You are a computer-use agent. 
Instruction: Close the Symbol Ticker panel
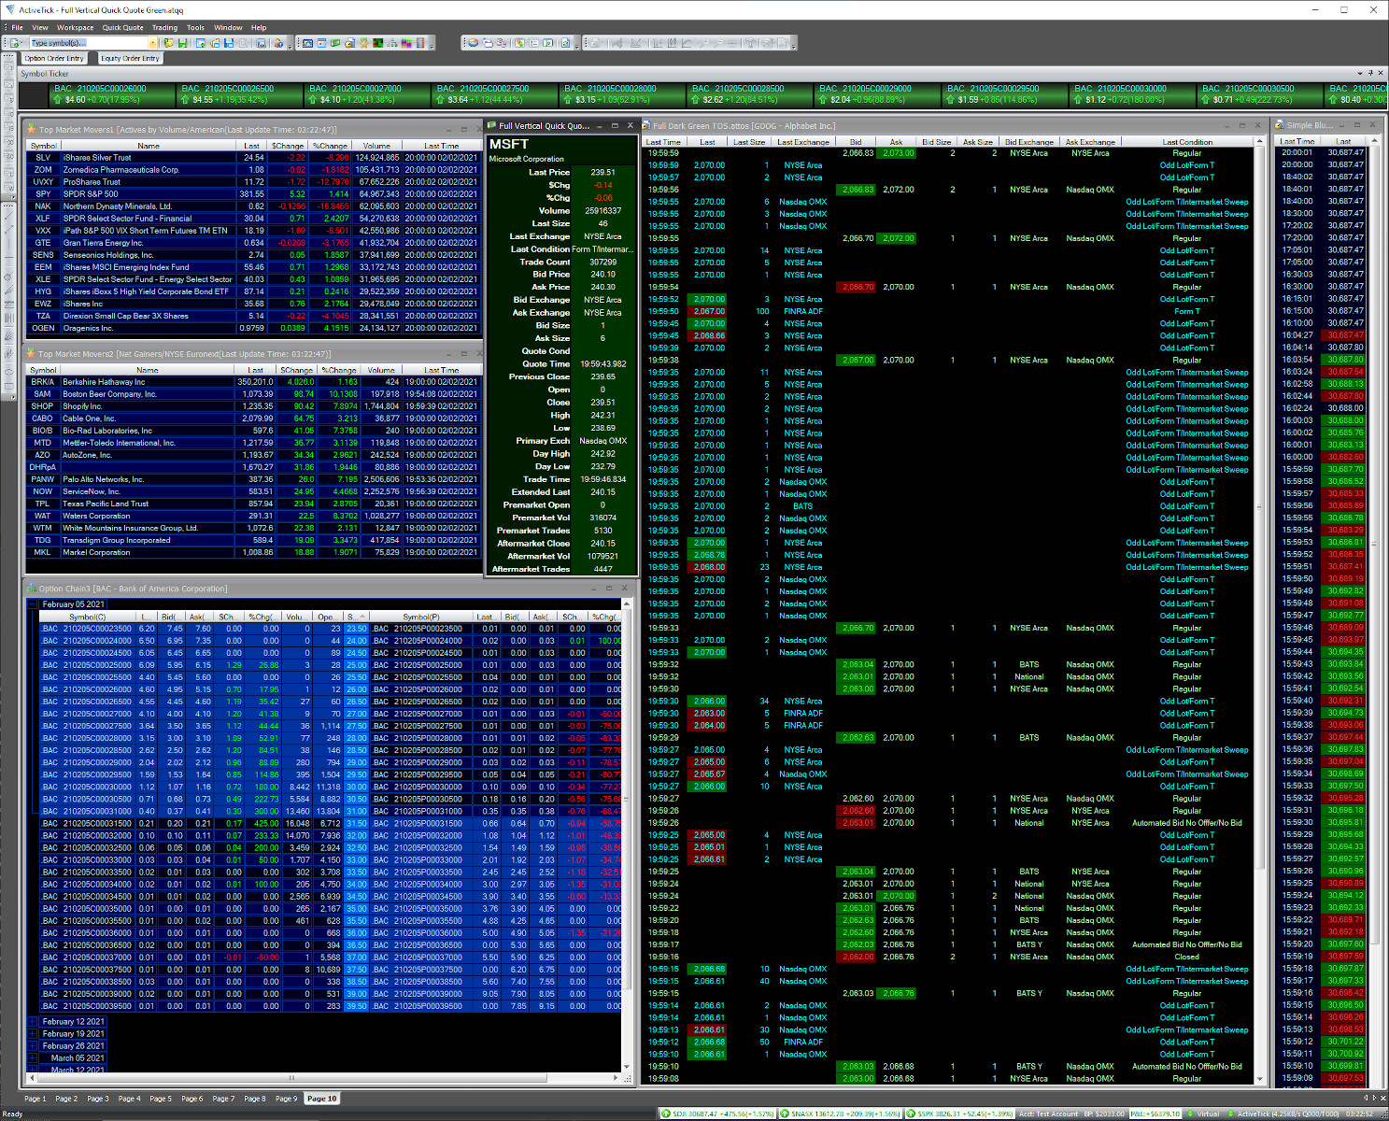(x=1380, y=73)
